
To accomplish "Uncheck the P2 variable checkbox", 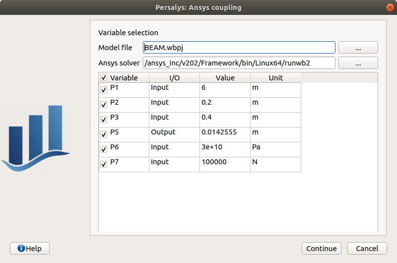I will pyautogui.click(x=104, y=105).
